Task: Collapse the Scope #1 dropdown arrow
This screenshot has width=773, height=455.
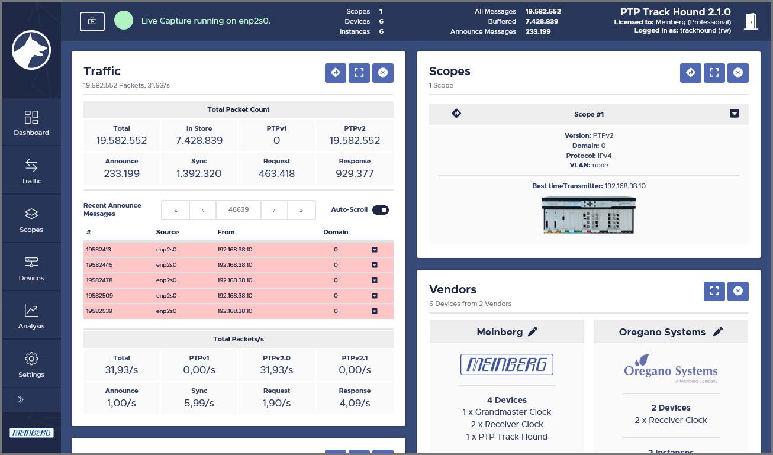Action: click(x=735, y=114)
